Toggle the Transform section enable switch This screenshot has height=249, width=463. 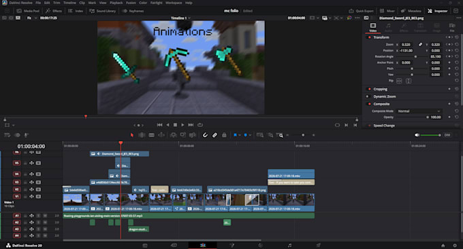[x=369, y=37]
